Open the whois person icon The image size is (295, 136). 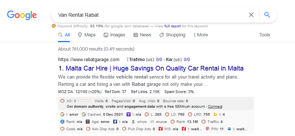tap(133, 122)
